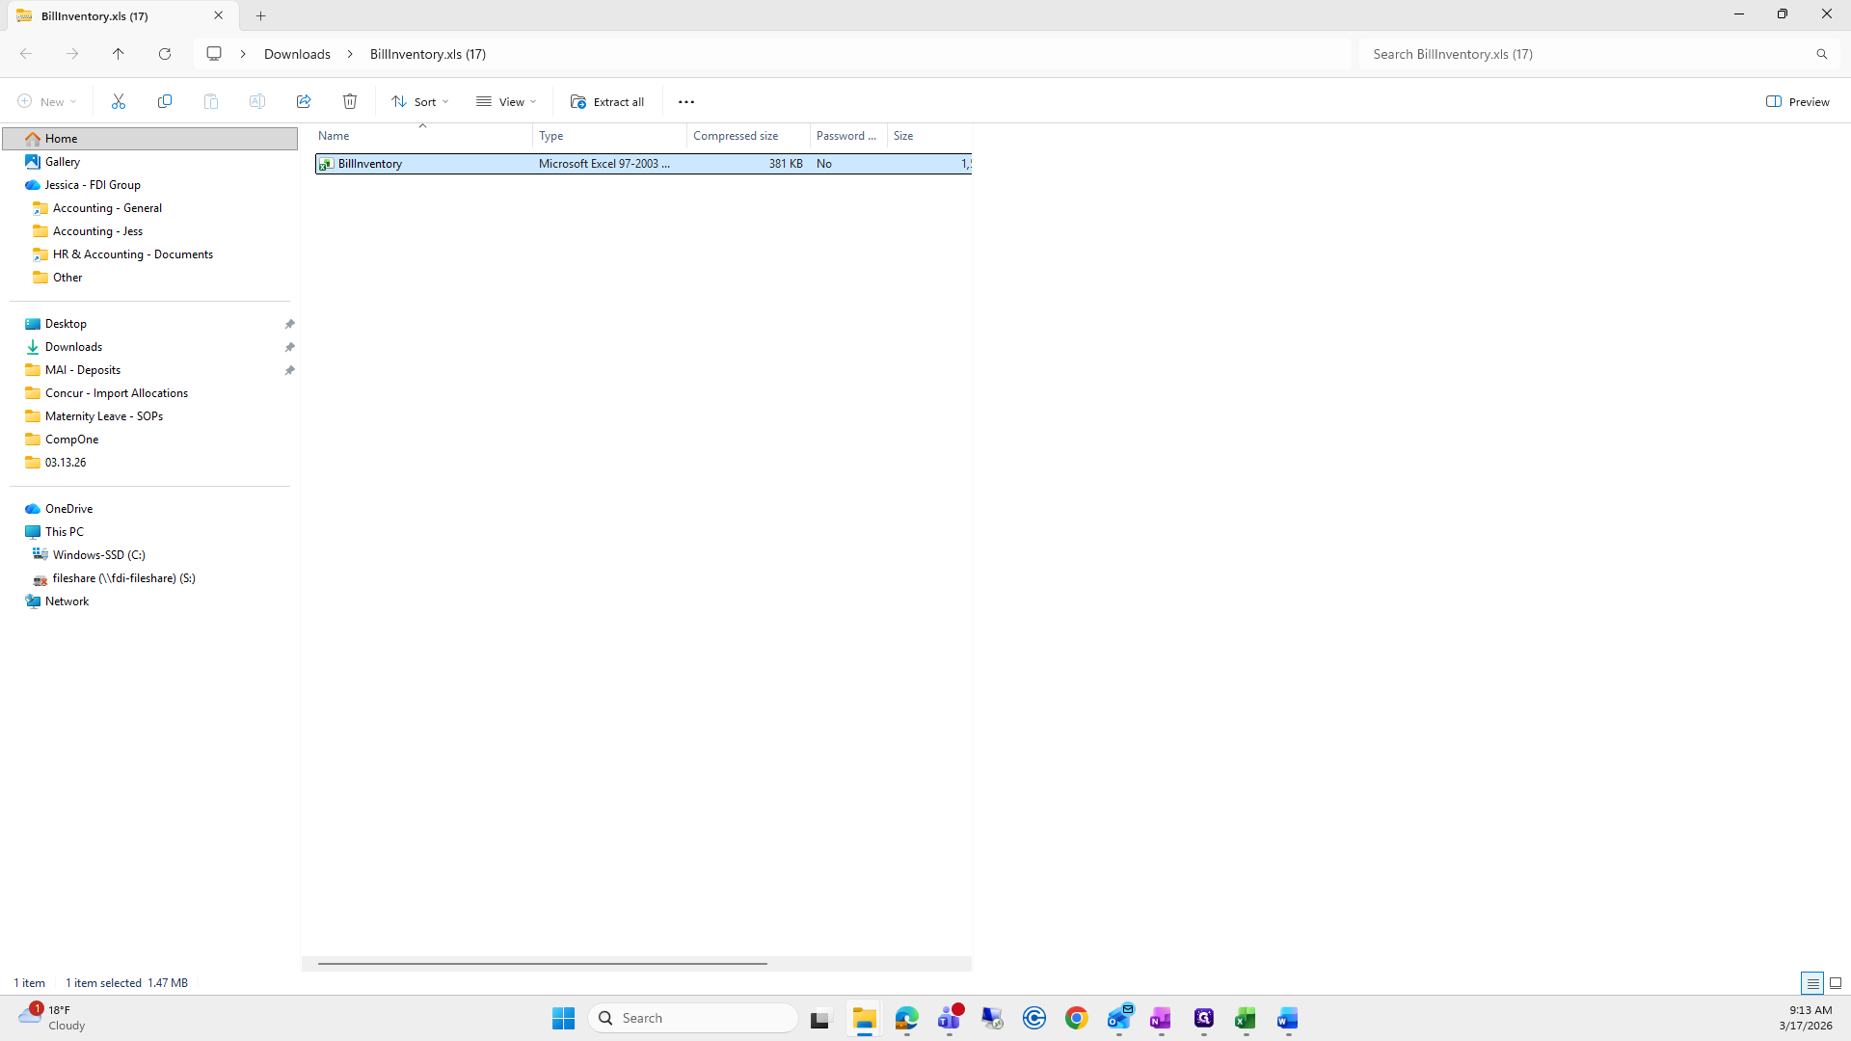Click the Share icon in toolbar

point(304,101)
